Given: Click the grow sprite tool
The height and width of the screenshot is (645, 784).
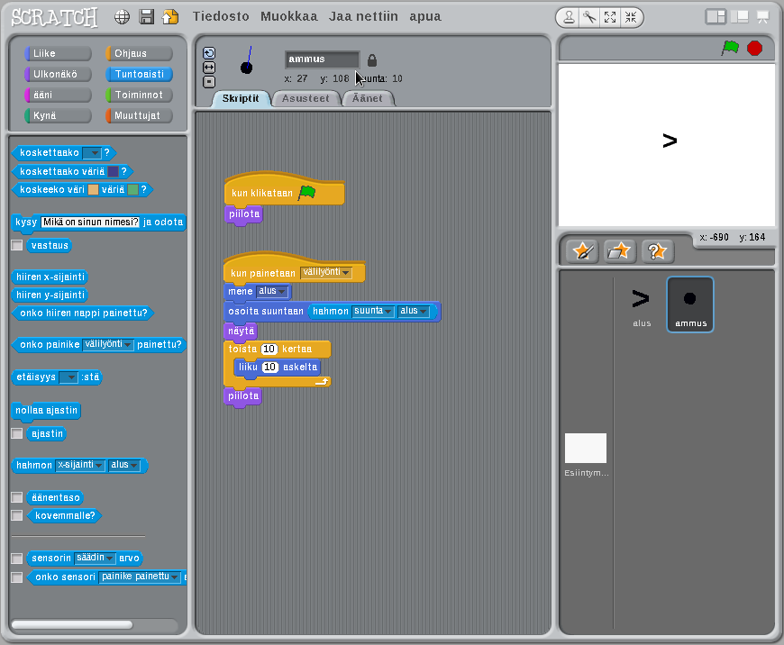Looking at the screenshot, I should tap(610, 17).
